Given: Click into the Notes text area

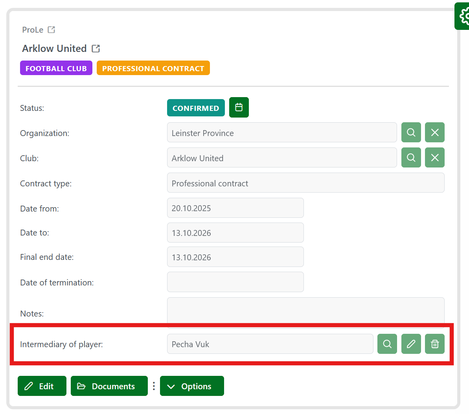Looking at the screenshot, I should tap(305, 311).
